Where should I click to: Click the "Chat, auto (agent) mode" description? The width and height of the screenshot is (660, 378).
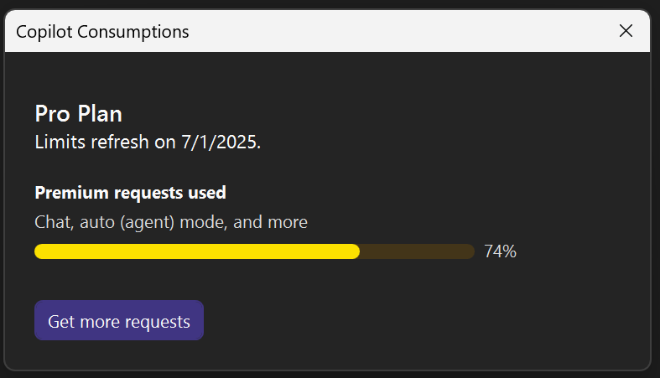pos(171,222)
